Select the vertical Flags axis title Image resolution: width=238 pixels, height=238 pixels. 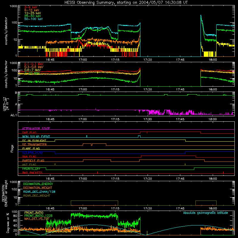point(12,148)
